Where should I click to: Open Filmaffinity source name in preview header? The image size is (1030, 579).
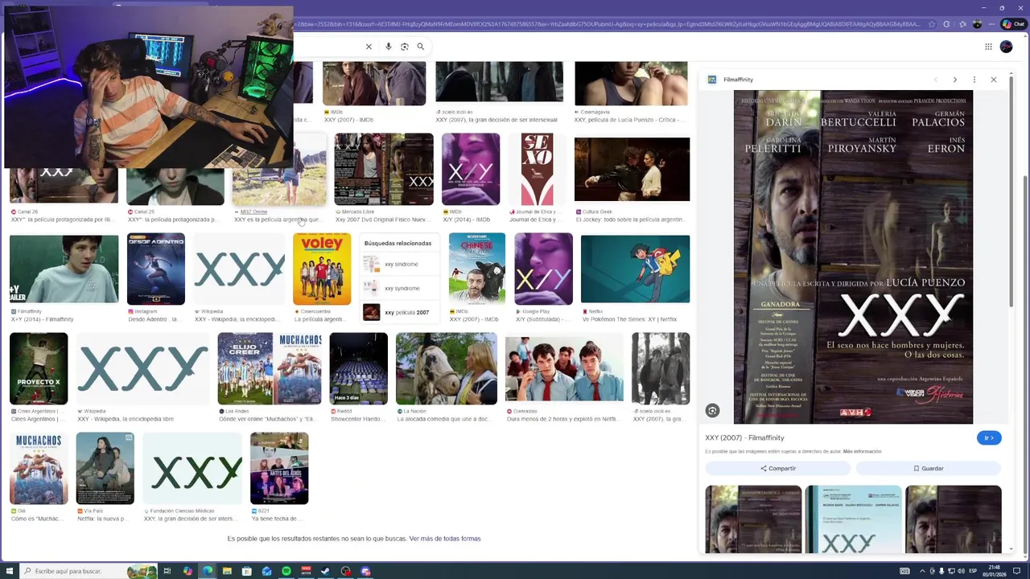738,80
